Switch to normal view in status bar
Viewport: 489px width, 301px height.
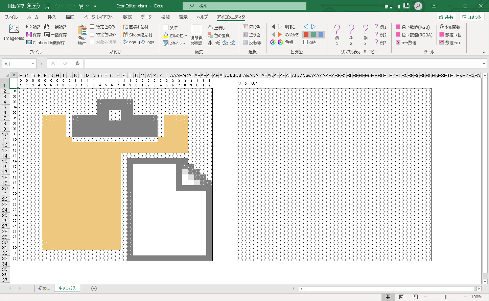click(388, 297)
